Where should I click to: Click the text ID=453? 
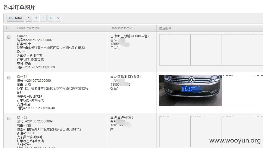pos(22,117)
